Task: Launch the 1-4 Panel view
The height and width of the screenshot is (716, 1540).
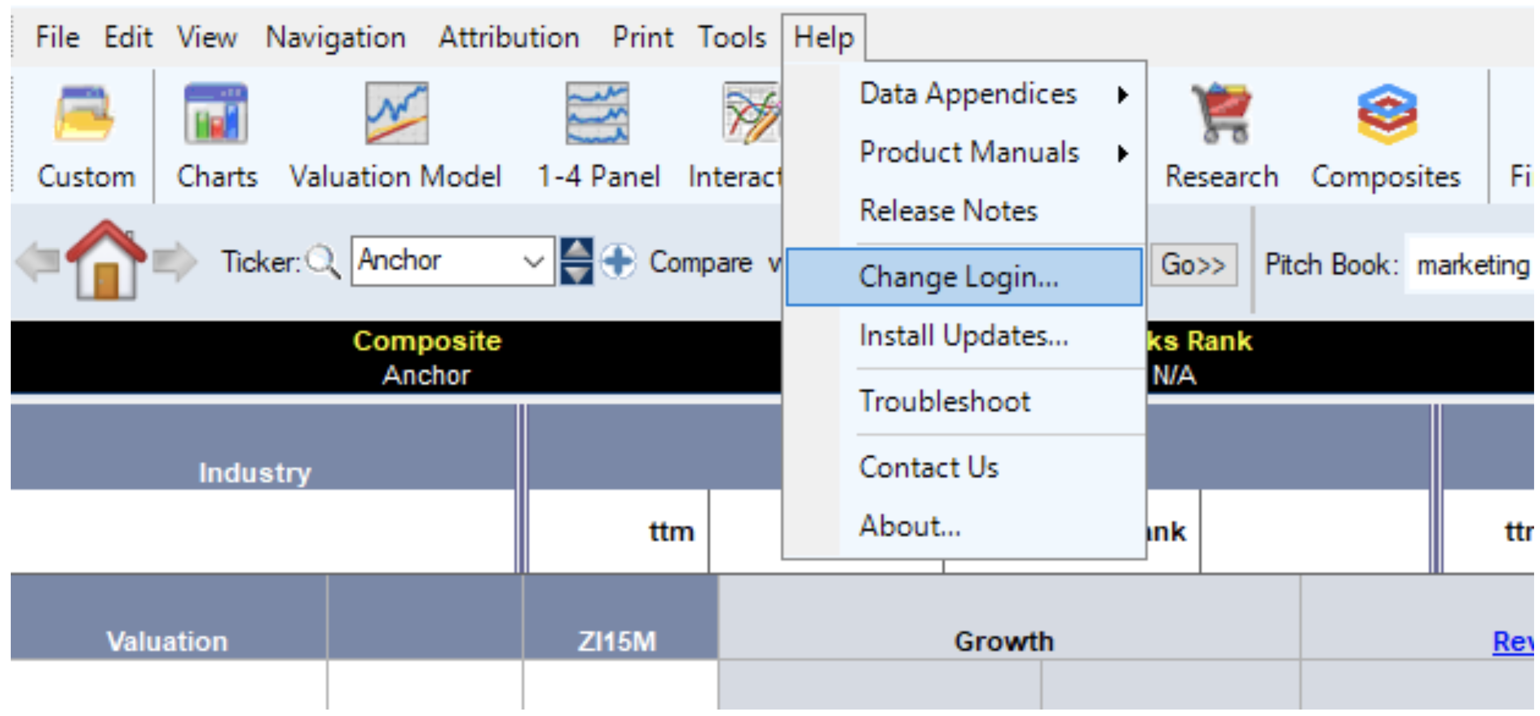Action: click(597, 113)
